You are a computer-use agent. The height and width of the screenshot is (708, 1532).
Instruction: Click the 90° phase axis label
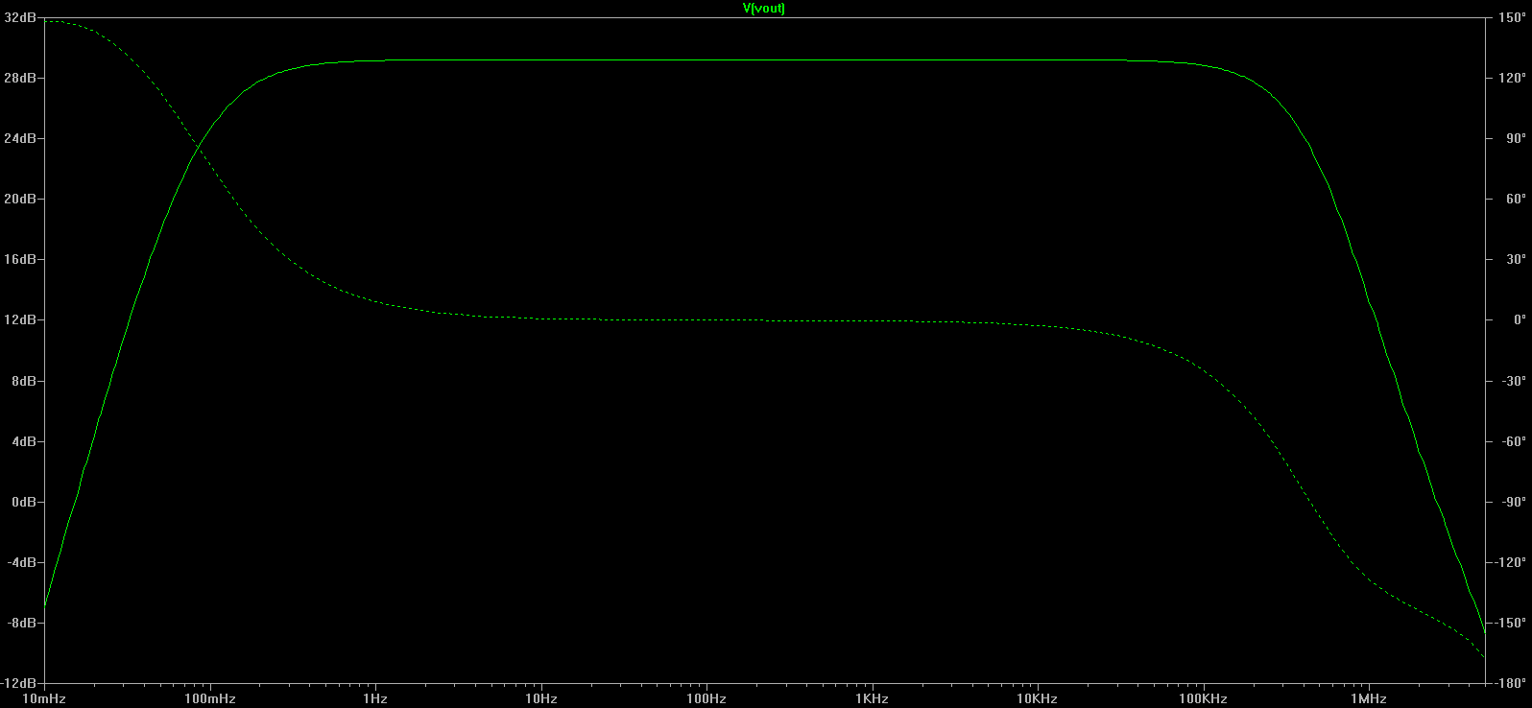[1516, 138]
